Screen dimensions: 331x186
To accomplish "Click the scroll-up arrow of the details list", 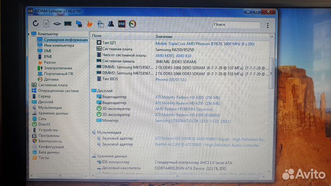I will tap(272, 36).
